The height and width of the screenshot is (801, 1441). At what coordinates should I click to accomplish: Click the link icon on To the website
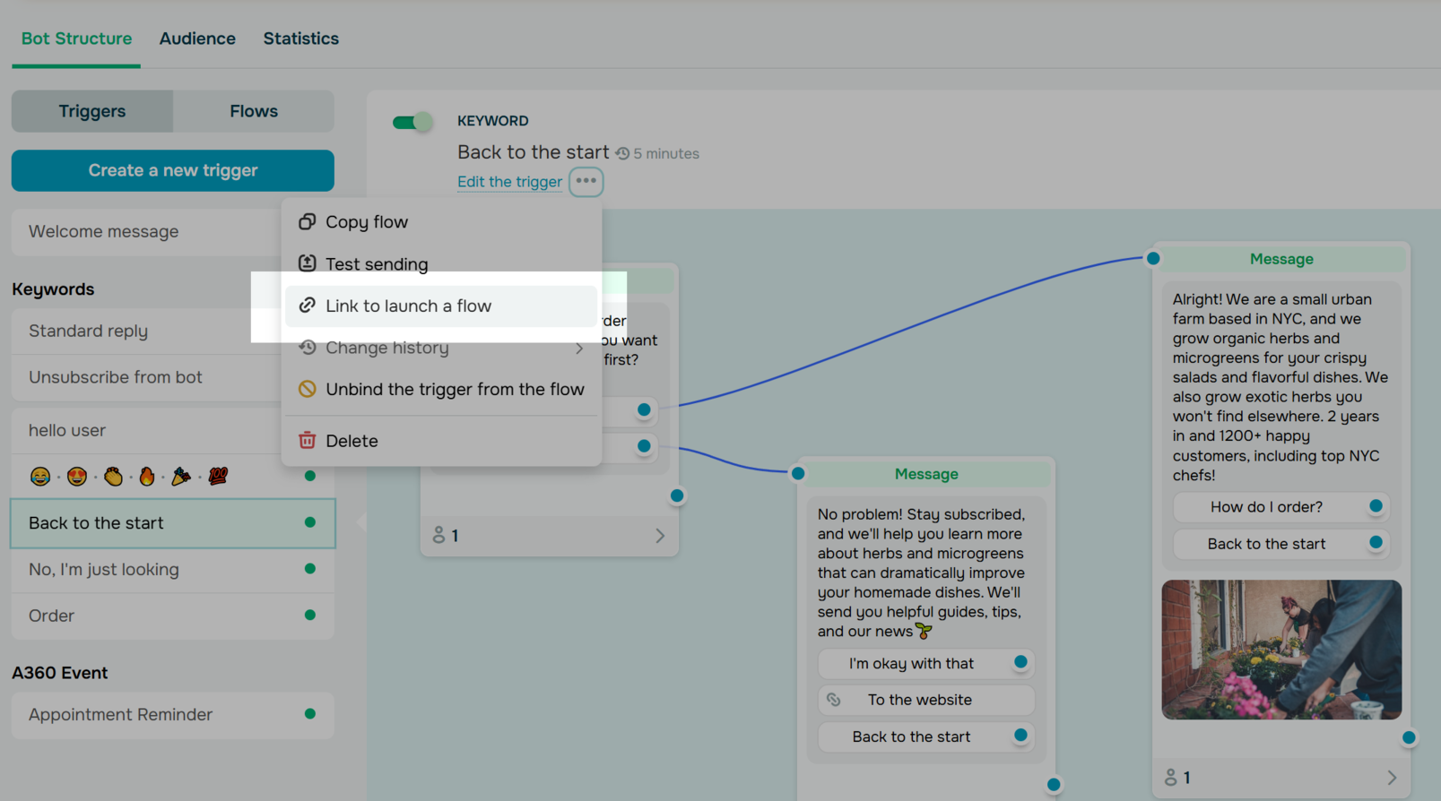click(833, 700)
